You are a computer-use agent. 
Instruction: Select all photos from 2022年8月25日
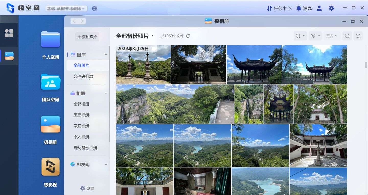(154, 49)
